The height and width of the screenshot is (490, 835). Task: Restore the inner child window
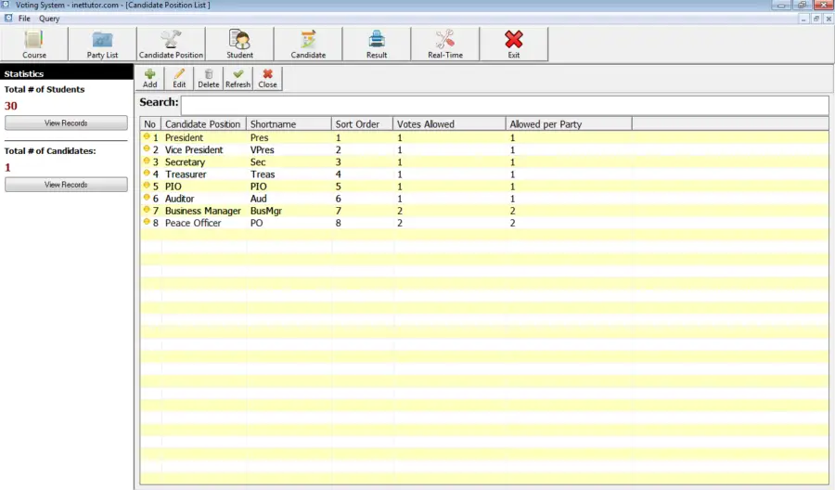click(x=816, y=19)
